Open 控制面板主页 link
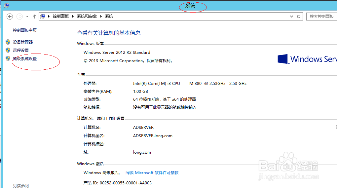337x188 pixels. click(25, 30)
